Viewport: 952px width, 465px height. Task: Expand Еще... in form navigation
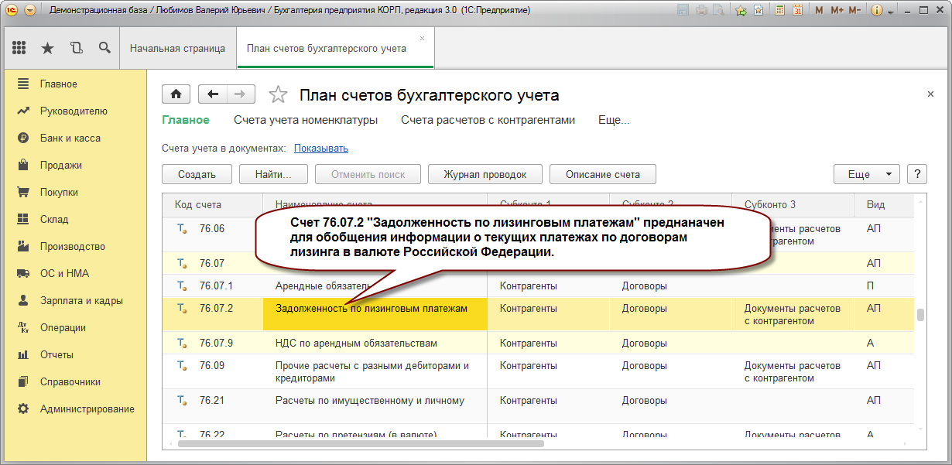[x=614, y=120]
